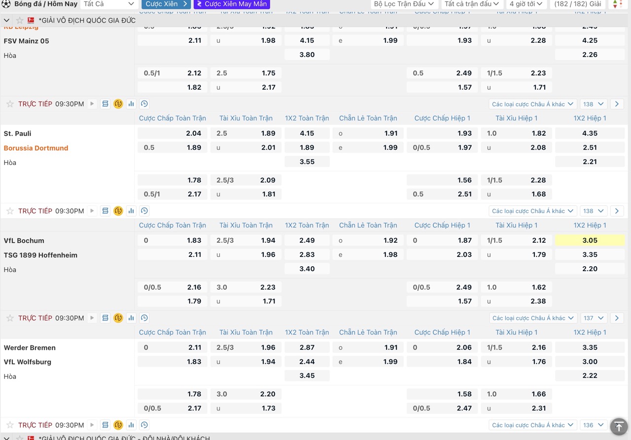Play live stream icon between St. Pauli and Bochum
This screenshot has width=631, height=440.
click(92, 211)
